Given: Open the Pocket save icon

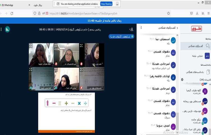Looking at the screenshot, I should click(192, 13).
